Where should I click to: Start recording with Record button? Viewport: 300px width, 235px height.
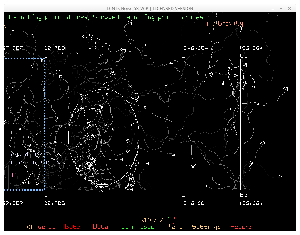coord(241,227)
